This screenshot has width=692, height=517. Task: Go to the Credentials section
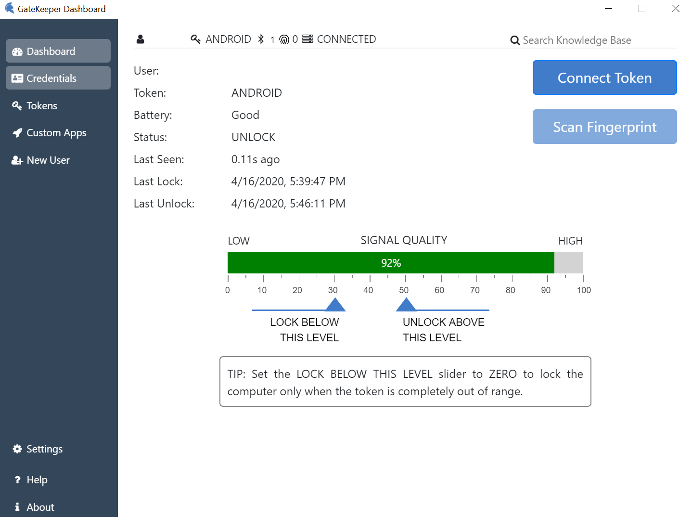click(x=58, y=78)
